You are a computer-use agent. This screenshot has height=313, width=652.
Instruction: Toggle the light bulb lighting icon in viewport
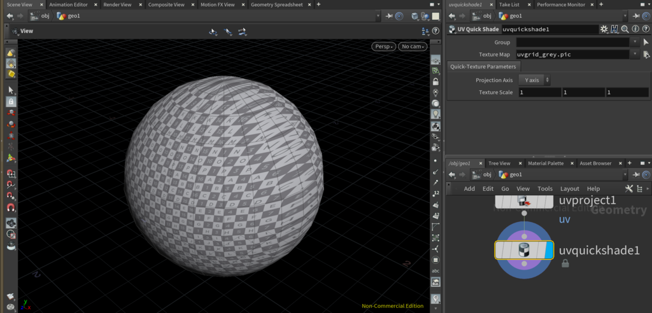tap(436, 114)
